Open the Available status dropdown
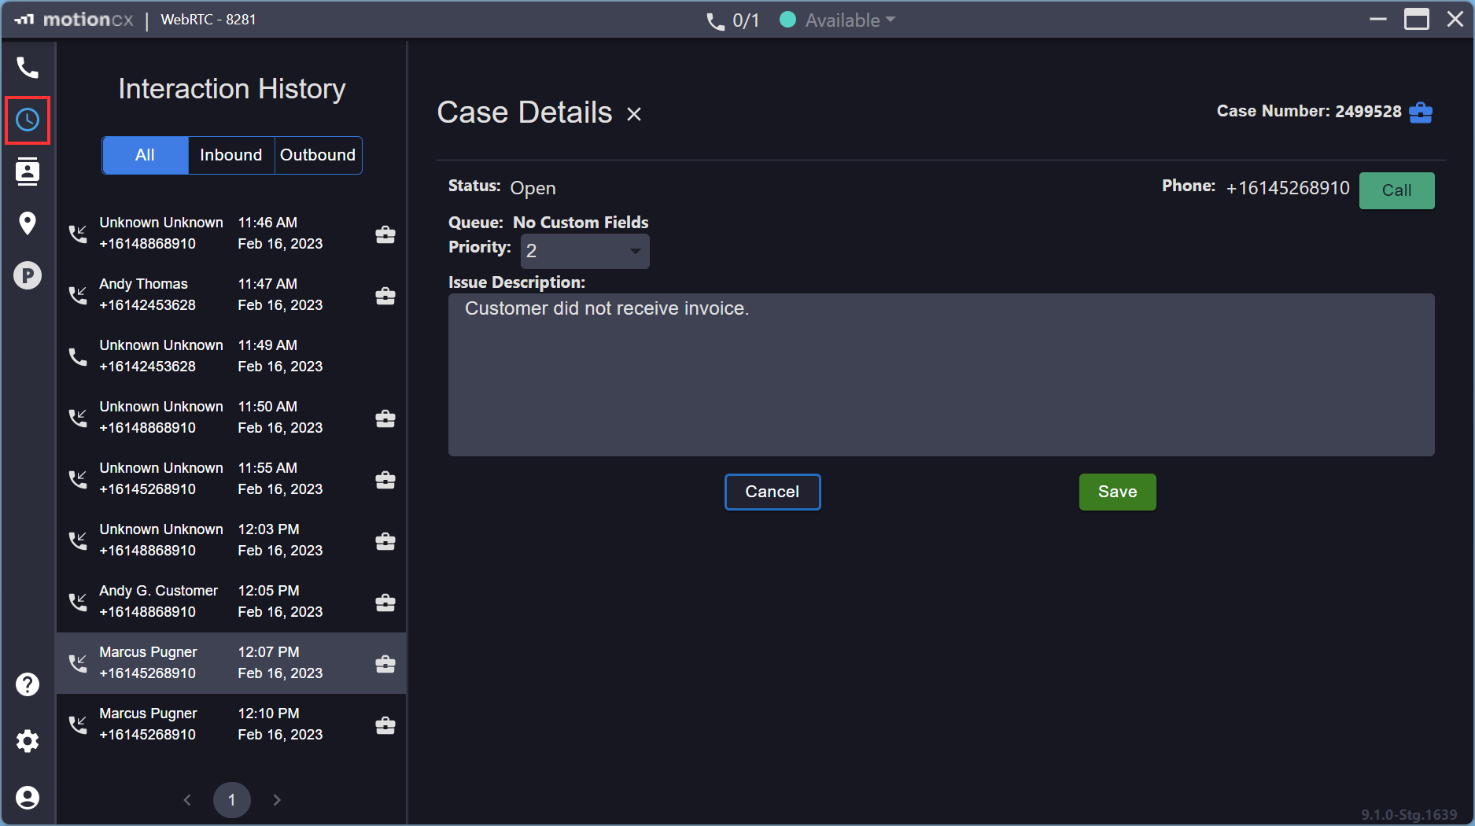This screenshot has height=826, width=1475. click(838, 20)
